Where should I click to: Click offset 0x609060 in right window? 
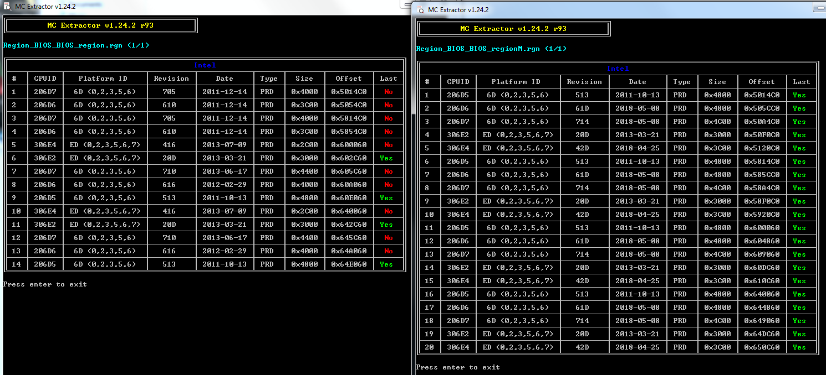click(762, 254)
